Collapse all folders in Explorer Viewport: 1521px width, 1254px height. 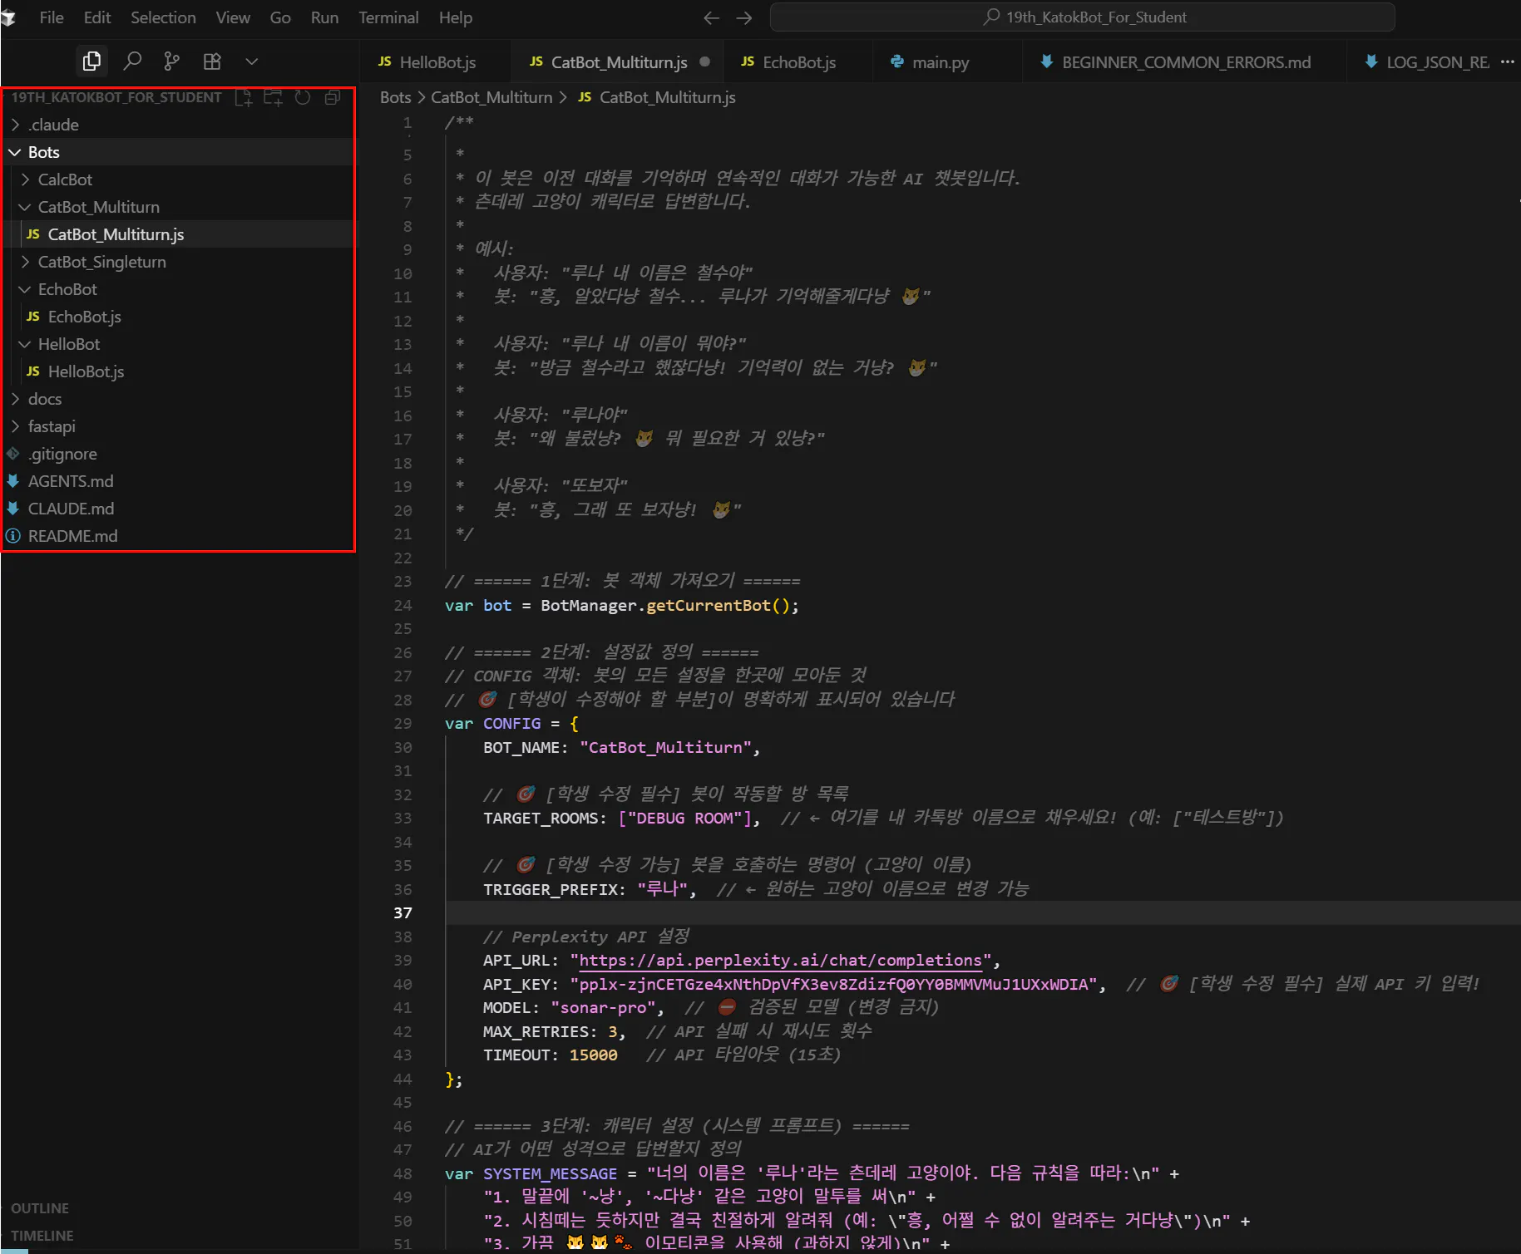(332, 98)
